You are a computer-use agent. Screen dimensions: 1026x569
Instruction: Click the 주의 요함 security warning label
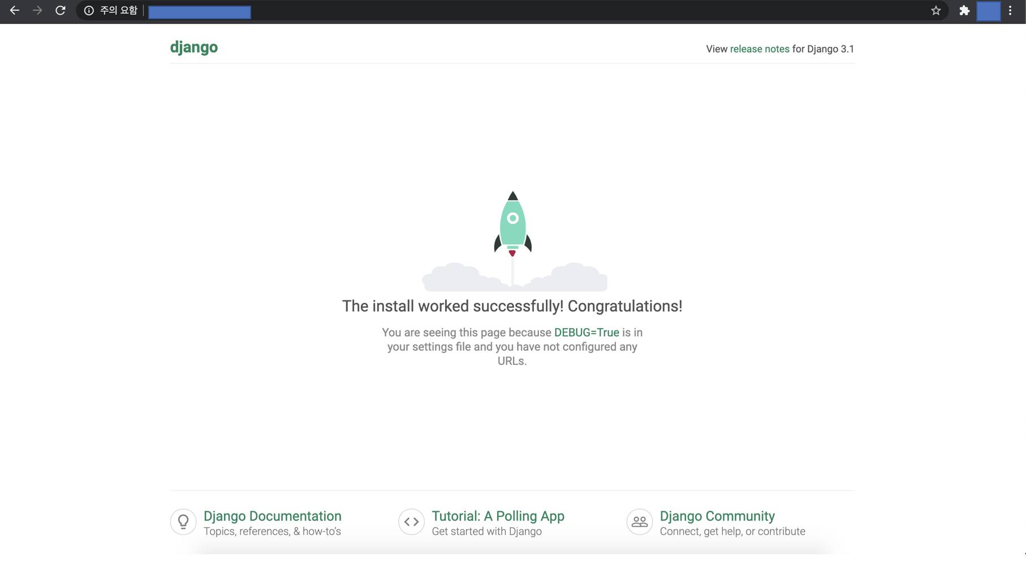pyautogui.click(x=119, y=11)
